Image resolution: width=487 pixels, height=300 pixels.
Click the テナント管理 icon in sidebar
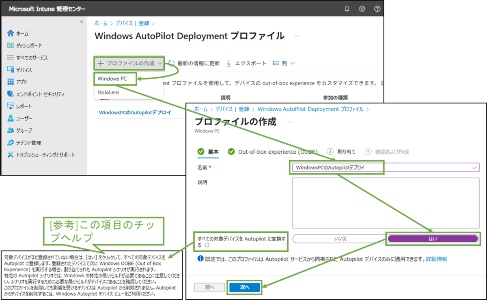point(11,143)
